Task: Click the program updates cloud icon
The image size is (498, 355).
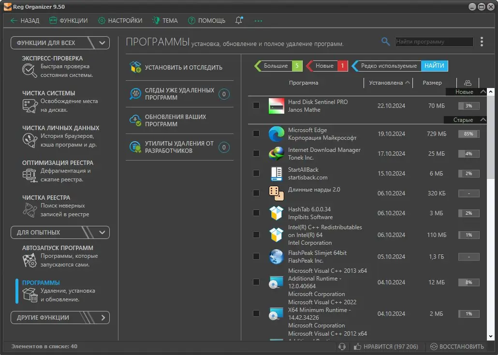Action: (135, 120)
